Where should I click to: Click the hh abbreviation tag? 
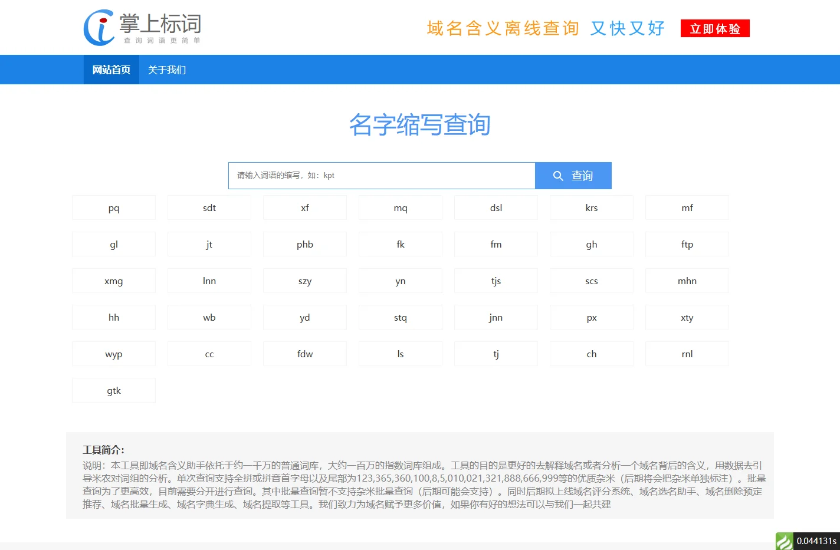[114, 317]
